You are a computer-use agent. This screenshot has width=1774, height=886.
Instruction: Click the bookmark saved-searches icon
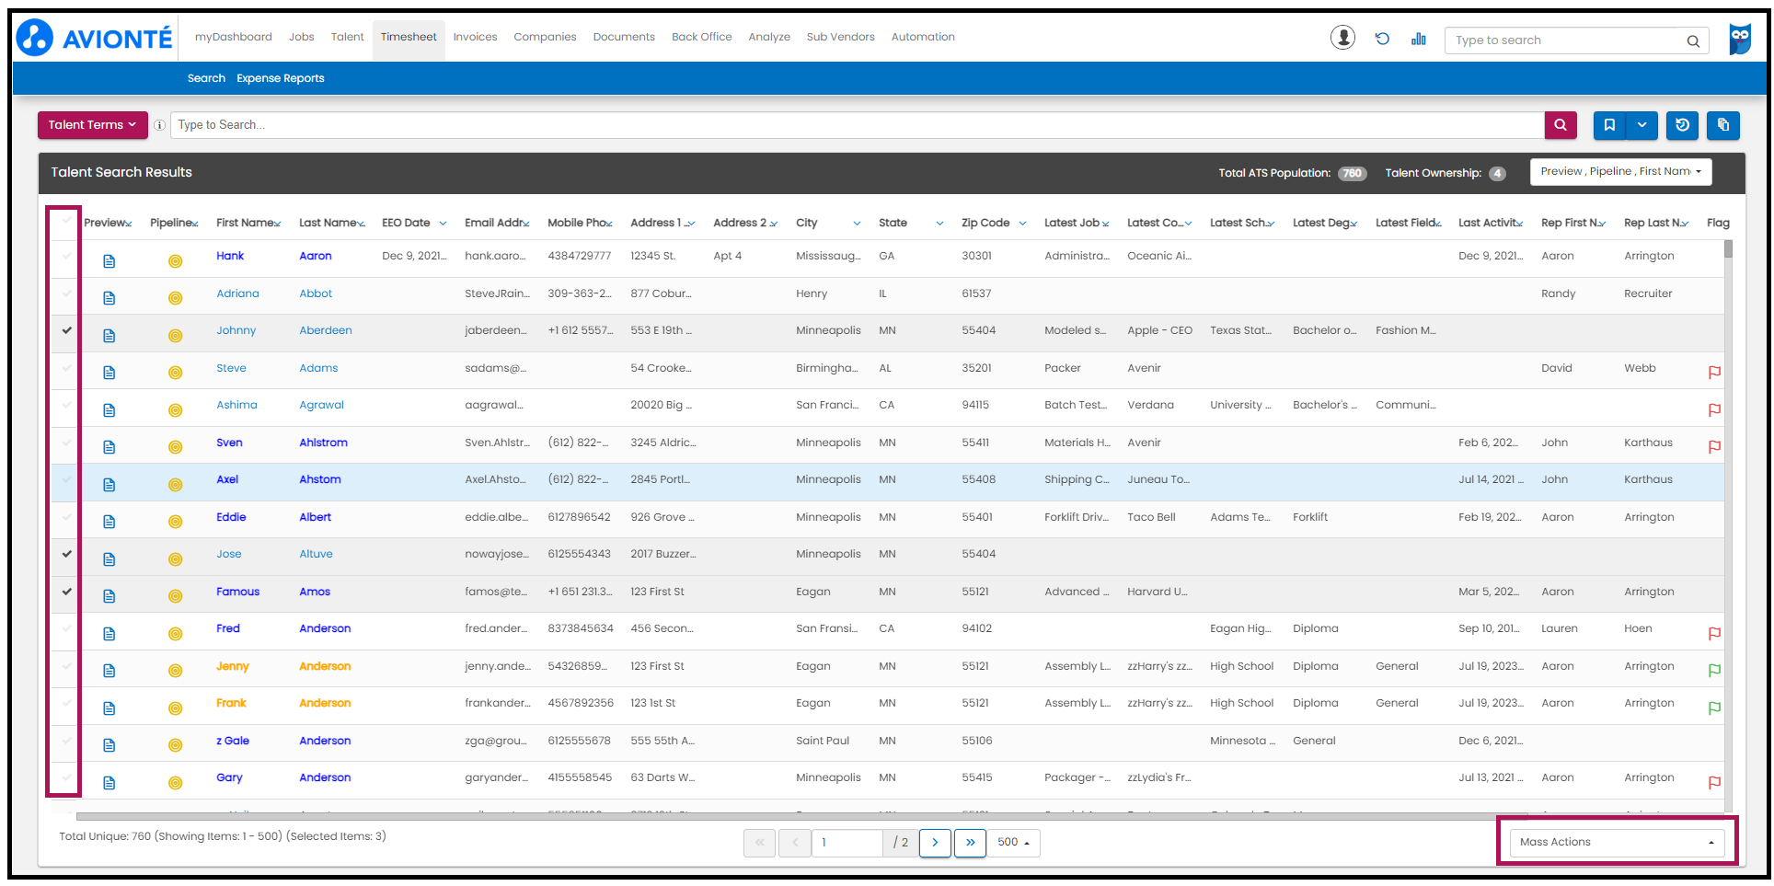coord(1608,125)
